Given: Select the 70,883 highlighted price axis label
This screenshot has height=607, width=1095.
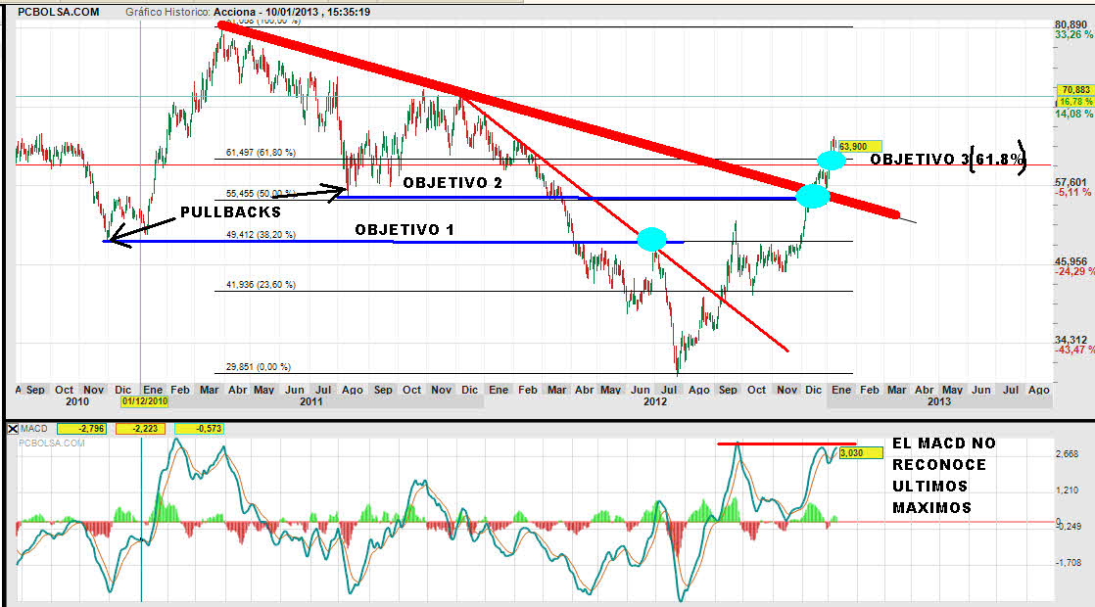Looking at the screenshot, I should point(1073,90).
